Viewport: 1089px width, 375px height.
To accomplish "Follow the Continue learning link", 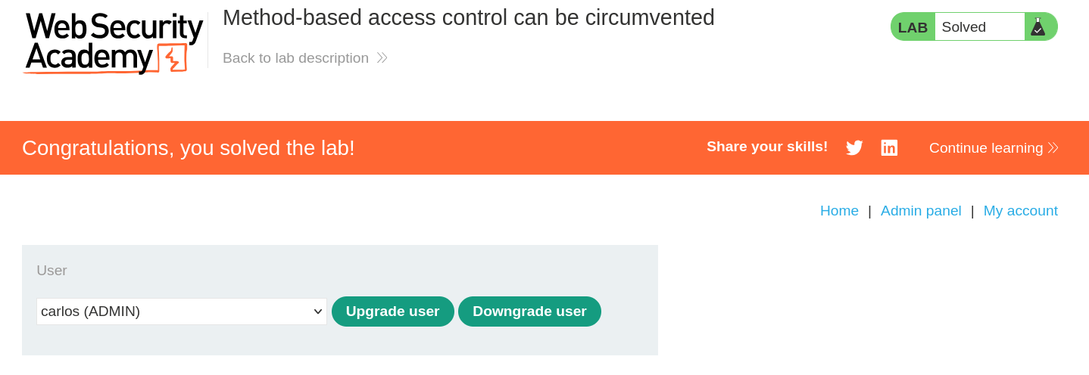I will coord(985,148).
